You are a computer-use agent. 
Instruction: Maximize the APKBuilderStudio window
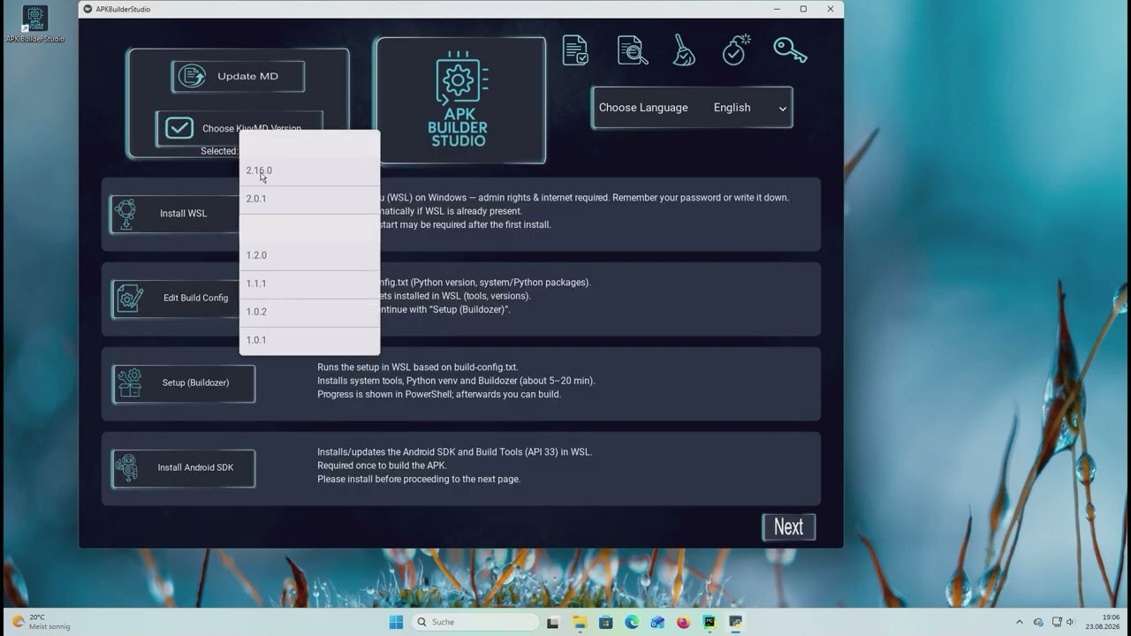tap(803, 9)
